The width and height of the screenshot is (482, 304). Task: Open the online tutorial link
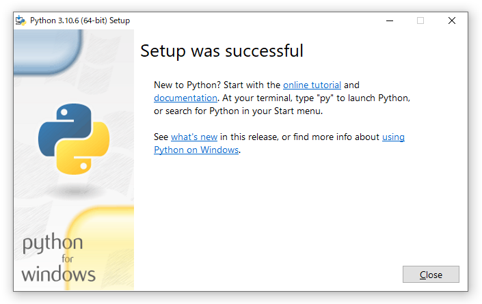pos(312,85)
